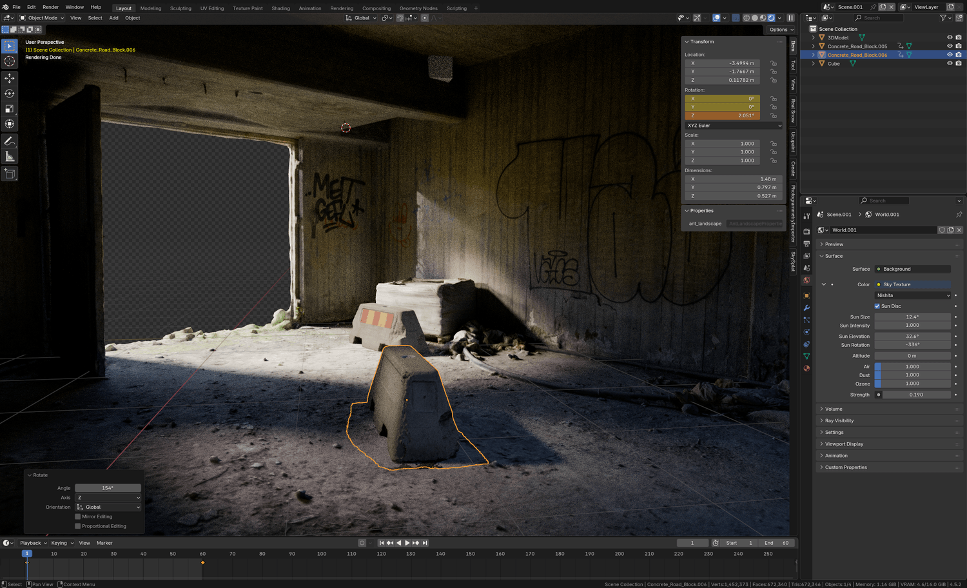This screenshot has width=967, height=588.
Task: Select the Move tool in toolbar
Action: (x=10, y=78)
